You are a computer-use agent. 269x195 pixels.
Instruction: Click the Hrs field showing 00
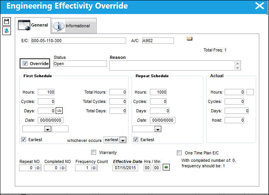(147, 168)
